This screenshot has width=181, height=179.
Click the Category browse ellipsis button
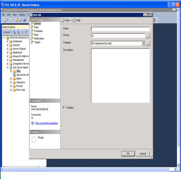point(148,43)
